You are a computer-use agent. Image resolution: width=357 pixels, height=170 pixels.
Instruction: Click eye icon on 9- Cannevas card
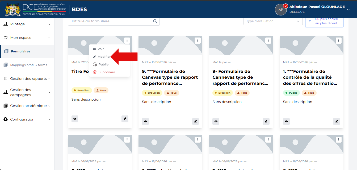(216, 121)
